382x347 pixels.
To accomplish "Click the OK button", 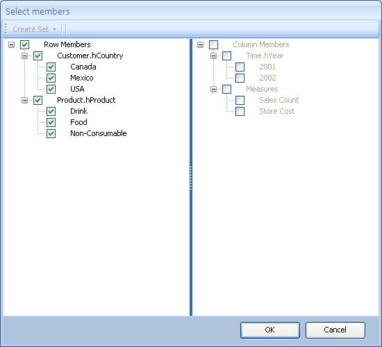I will tap(270, 330).
